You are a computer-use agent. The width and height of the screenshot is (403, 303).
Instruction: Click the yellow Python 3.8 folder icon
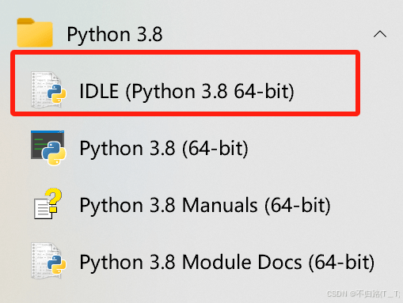tap(35, 32)
